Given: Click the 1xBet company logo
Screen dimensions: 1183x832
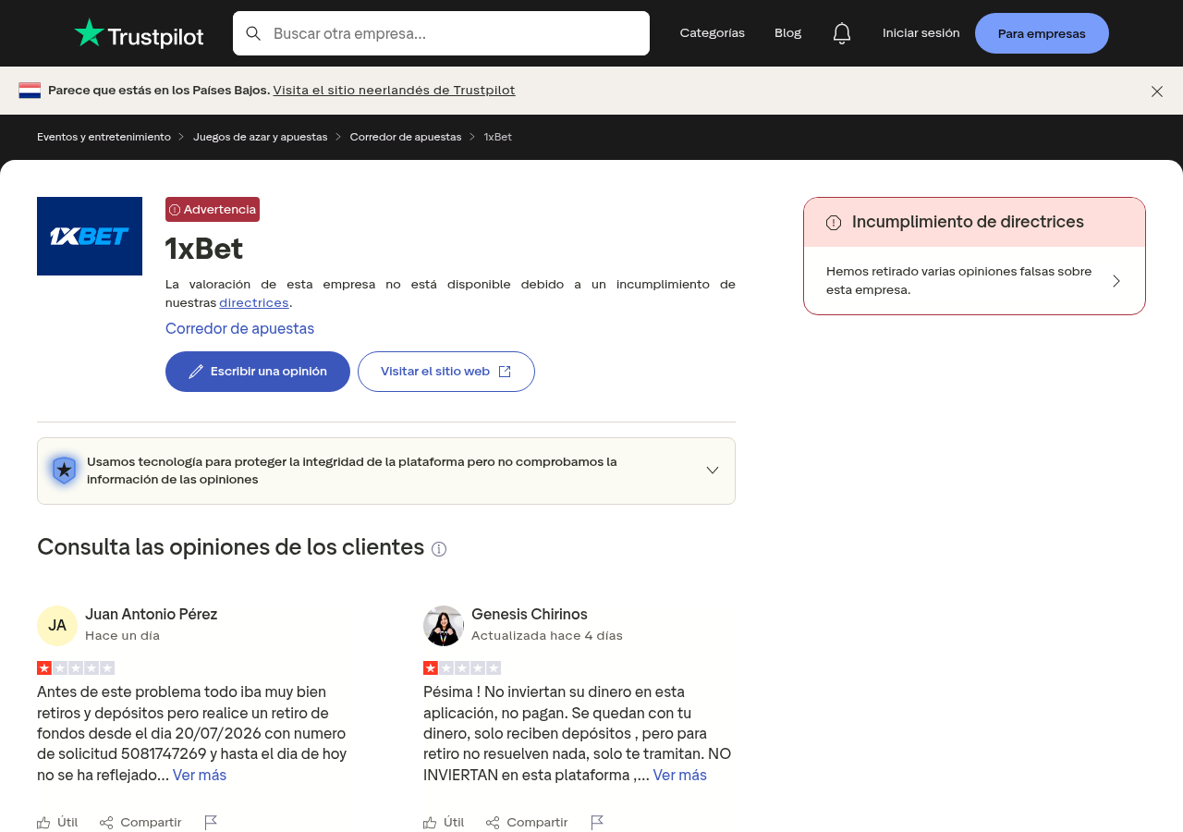Looking at the screenshot, I should 90,236.
